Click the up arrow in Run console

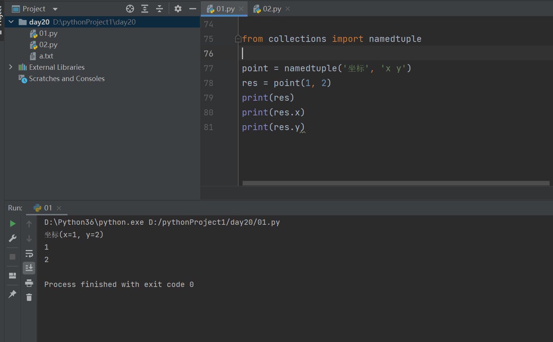[29, 224]
